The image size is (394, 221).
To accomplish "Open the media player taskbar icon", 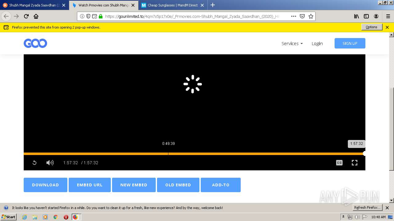I will [45, 217].
